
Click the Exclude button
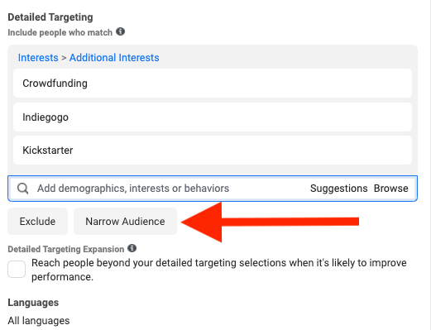[37, 222]
